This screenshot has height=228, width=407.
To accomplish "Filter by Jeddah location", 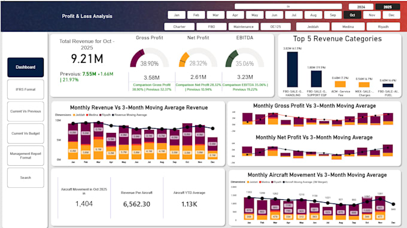I will [313, 27].
